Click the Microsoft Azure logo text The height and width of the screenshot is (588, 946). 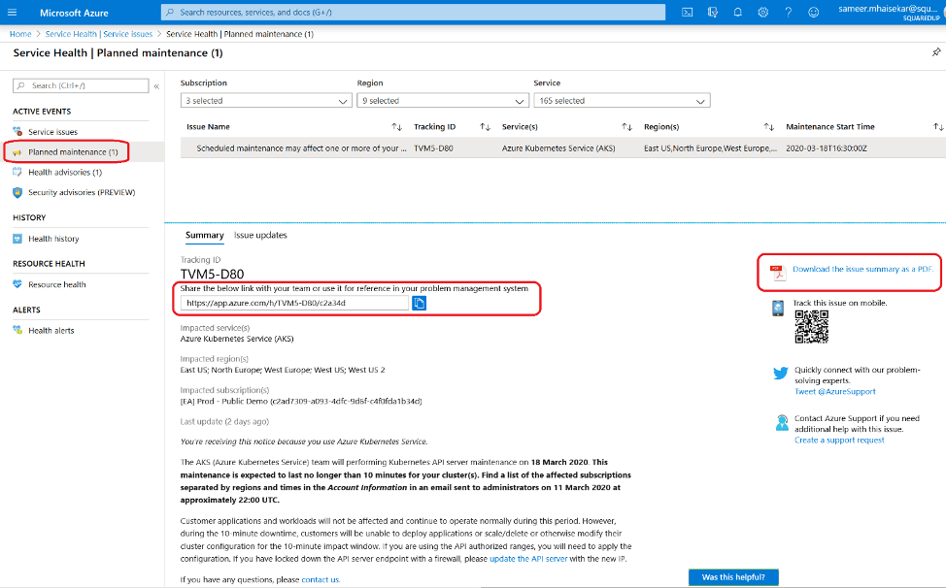click(x=74, y=13)
